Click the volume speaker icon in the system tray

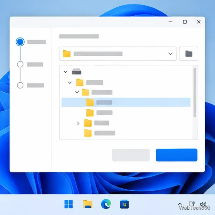pos(203,204)
